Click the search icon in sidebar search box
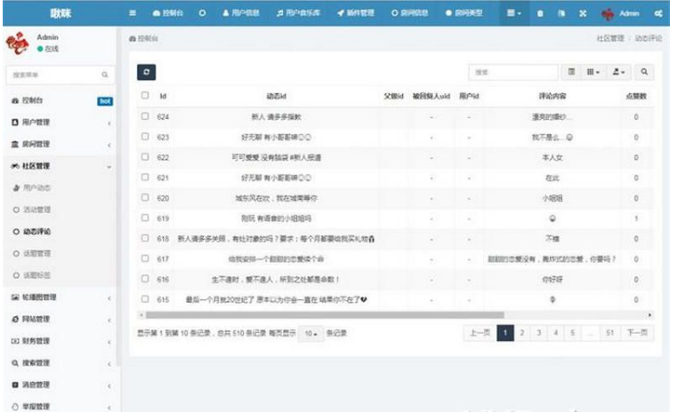The image size is (677, 412). [104, 75]
